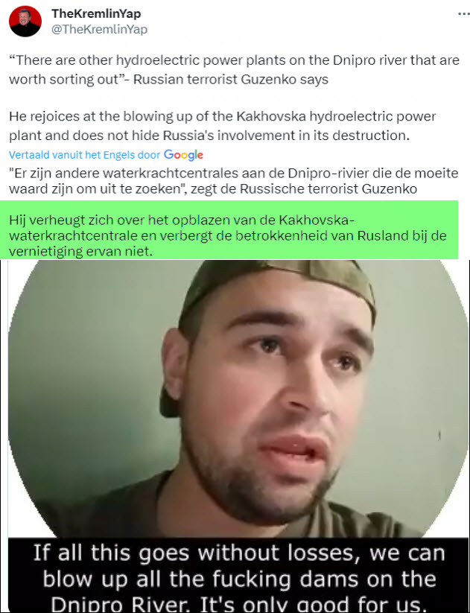Click the bold TheKremlinYap display name
Viewport: 470px width, 613px height.
pyautogui.click(x=96, y=13)
